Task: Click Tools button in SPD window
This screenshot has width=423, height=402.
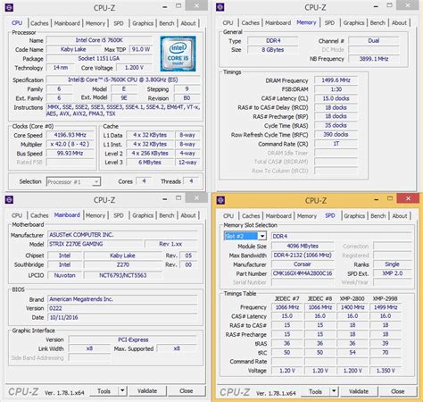Action: click(x=315, y=391)
